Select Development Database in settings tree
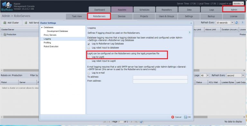 pos(57,31)
